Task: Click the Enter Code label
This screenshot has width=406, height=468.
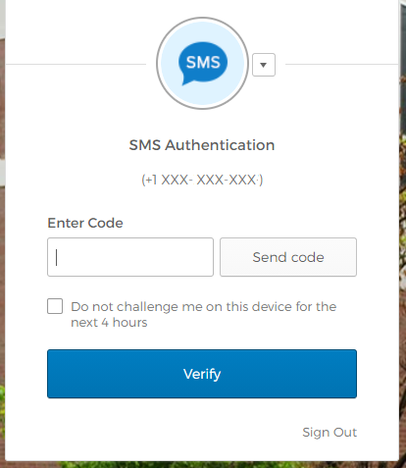Action: (85, 223)
